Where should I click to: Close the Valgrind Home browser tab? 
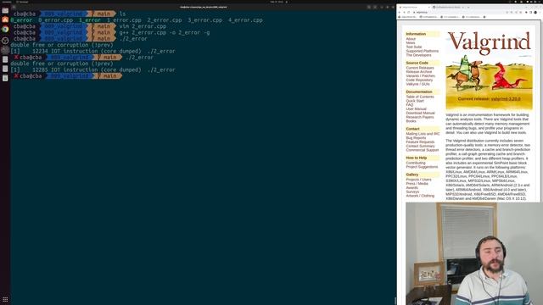[x=429, y=7]
